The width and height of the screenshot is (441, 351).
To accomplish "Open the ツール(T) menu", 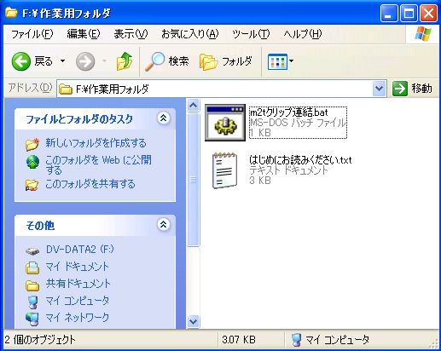I will (251, 34).
